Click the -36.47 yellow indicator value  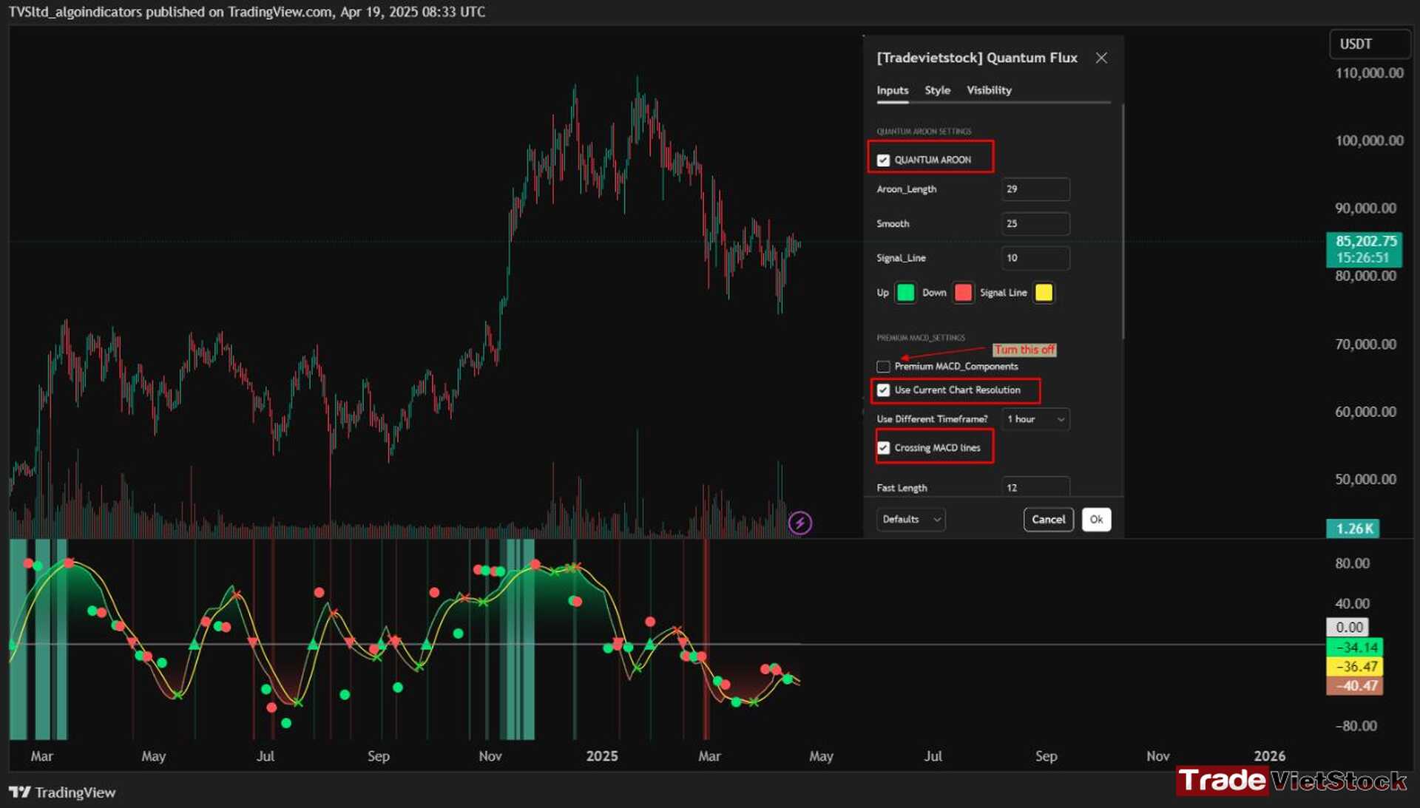pyautogui.click(x=1354, y=667)
